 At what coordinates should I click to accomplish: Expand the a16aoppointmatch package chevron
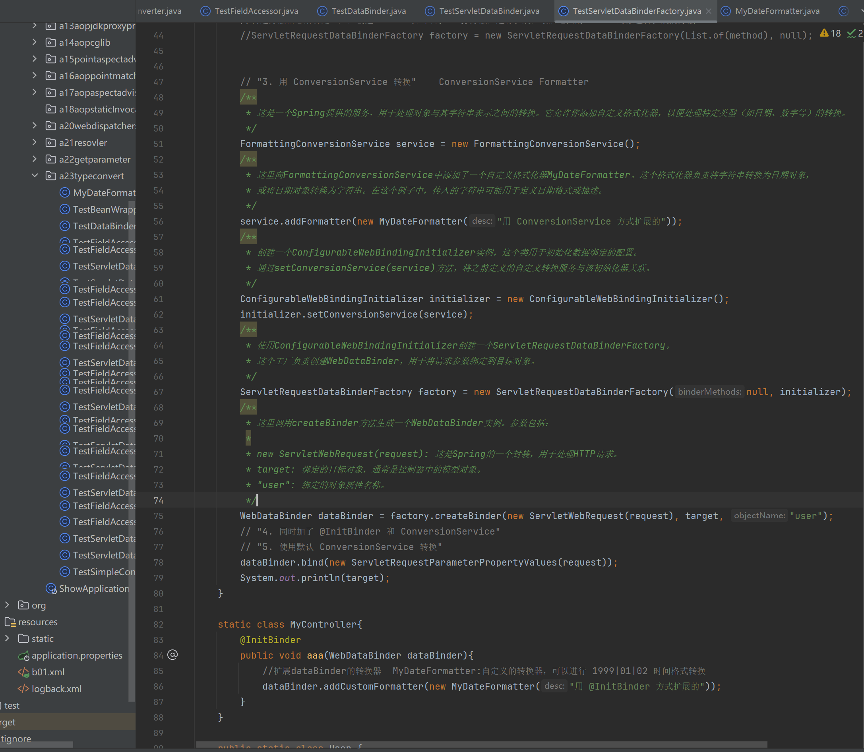[35, 76]
